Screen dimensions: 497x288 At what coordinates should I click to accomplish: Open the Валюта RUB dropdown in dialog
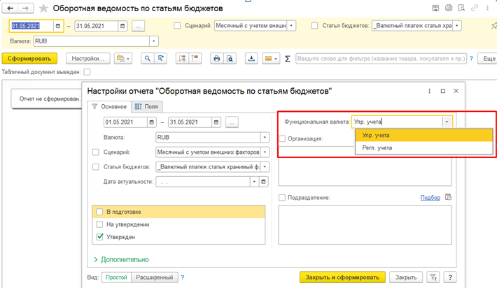click(265, 138)
